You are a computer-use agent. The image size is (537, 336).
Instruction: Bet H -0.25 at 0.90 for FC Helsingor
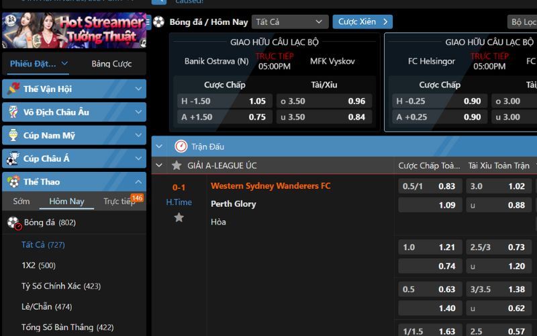coord(440,101)
